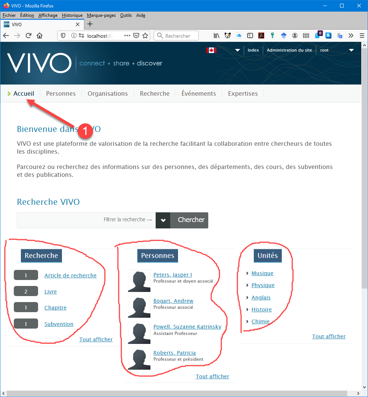Toggle the sidebar panel icon
Viewport: 368px width, 397px height.
250,36
